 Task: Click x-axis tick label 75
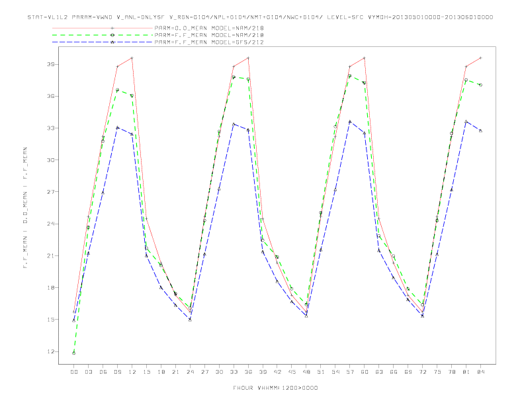coord(437,372)
